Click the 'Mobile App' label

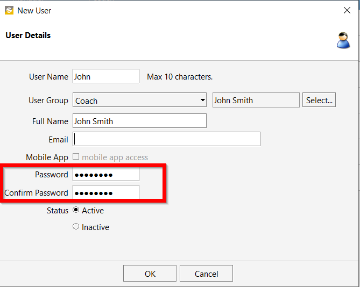tap(47, 157)
